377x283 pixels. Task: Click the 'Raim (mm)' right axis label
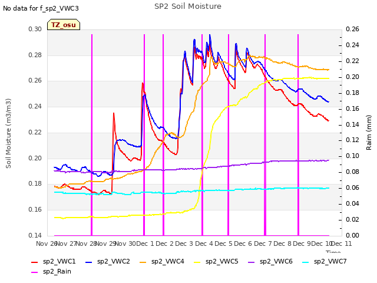click(369, 133)
